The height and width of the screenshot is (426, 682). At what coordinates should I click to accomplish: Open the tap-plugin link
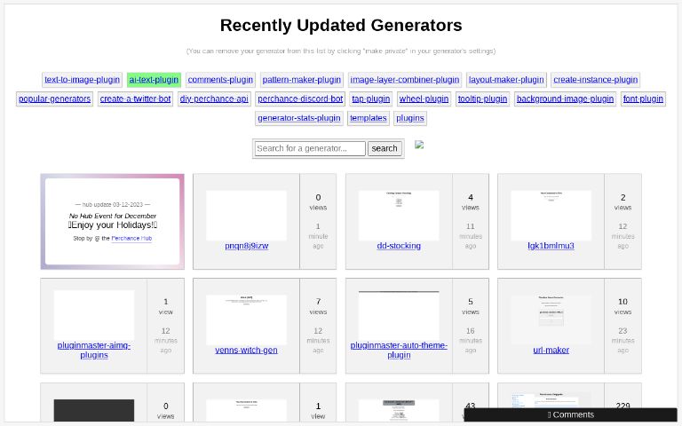pyautogui.click(x=370, y=99)
